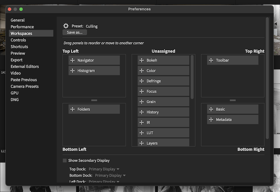
Task: Select the Bokeh panel label
Action: (152, 60)
